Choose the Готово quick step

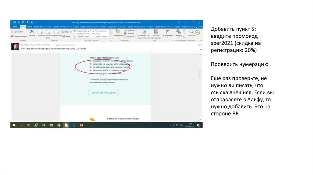96,34
